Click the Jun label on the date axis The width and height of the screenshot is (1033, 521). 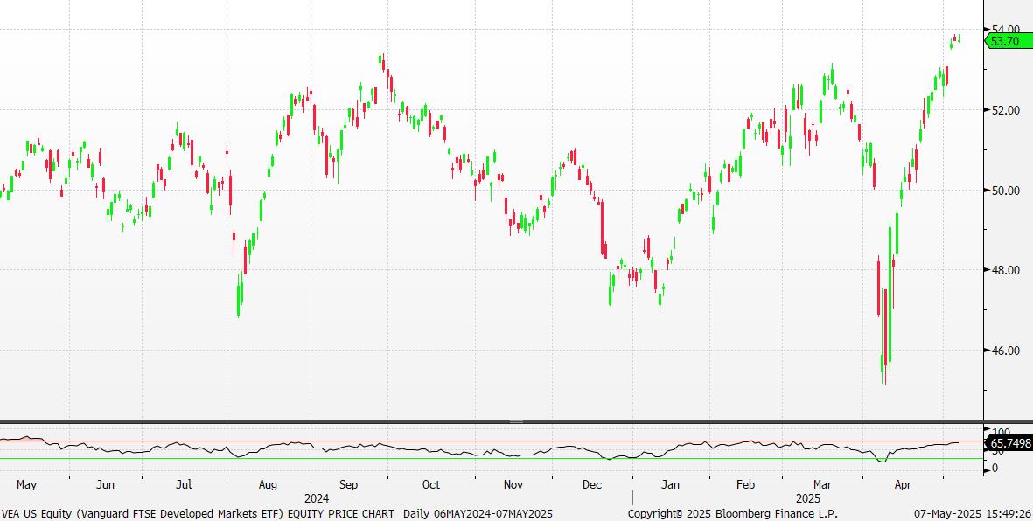(x=106, y=485)
